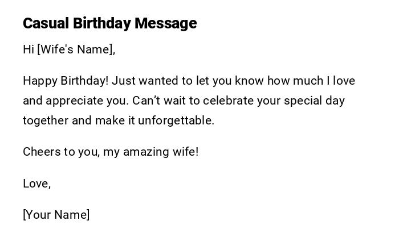Viewport: 399px width, 250px height.
Task: Click the "Casual Birthday Message" heading
Action: click(109, 23)
